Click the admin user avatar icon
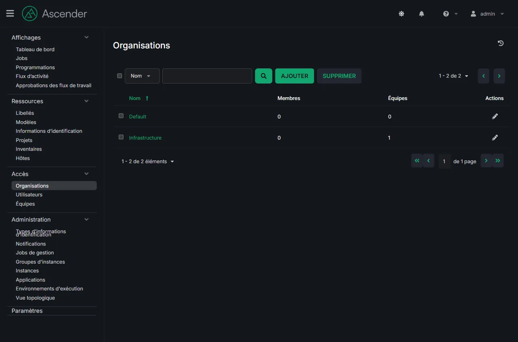 point(473,14)
